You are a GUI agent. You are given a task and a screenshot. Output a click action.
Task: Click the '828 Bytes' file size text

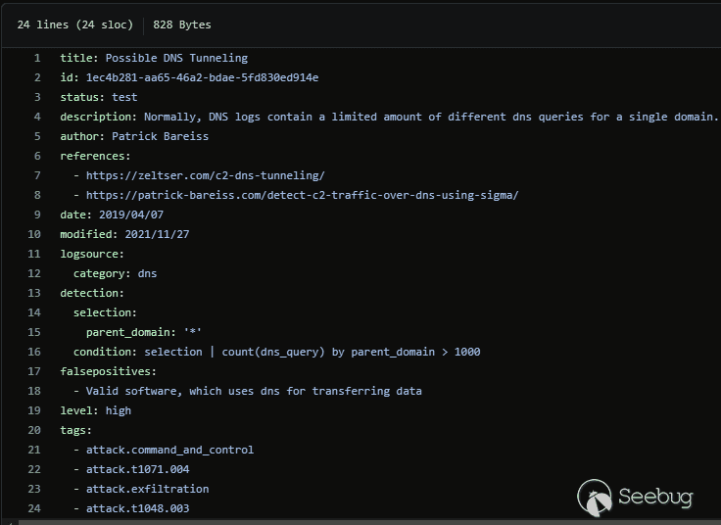point(181,24)
